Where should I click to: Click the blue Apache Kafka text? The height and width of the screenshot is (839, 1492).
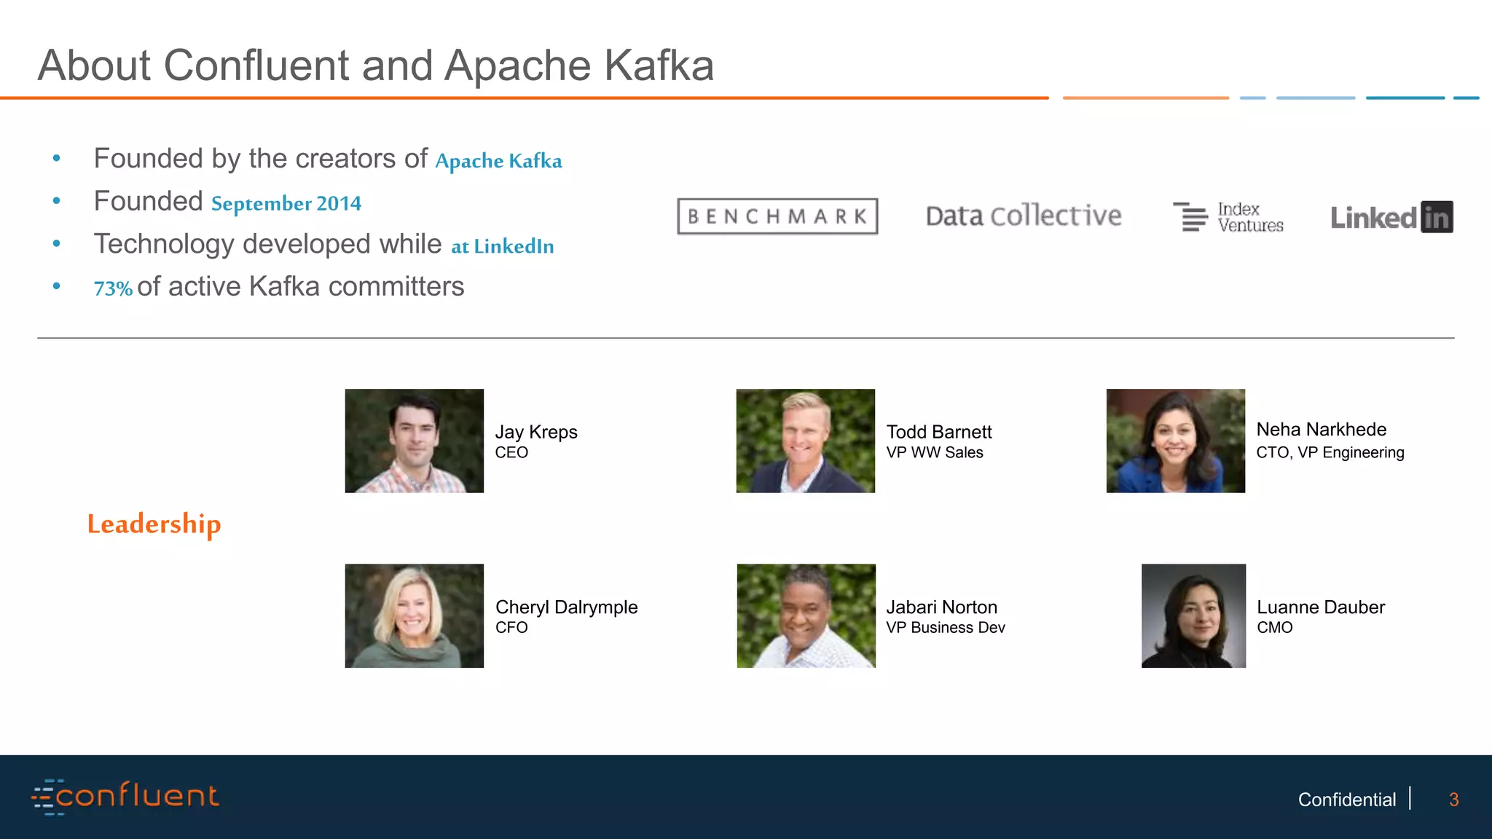pyautogui.click(x=498, y=161)
